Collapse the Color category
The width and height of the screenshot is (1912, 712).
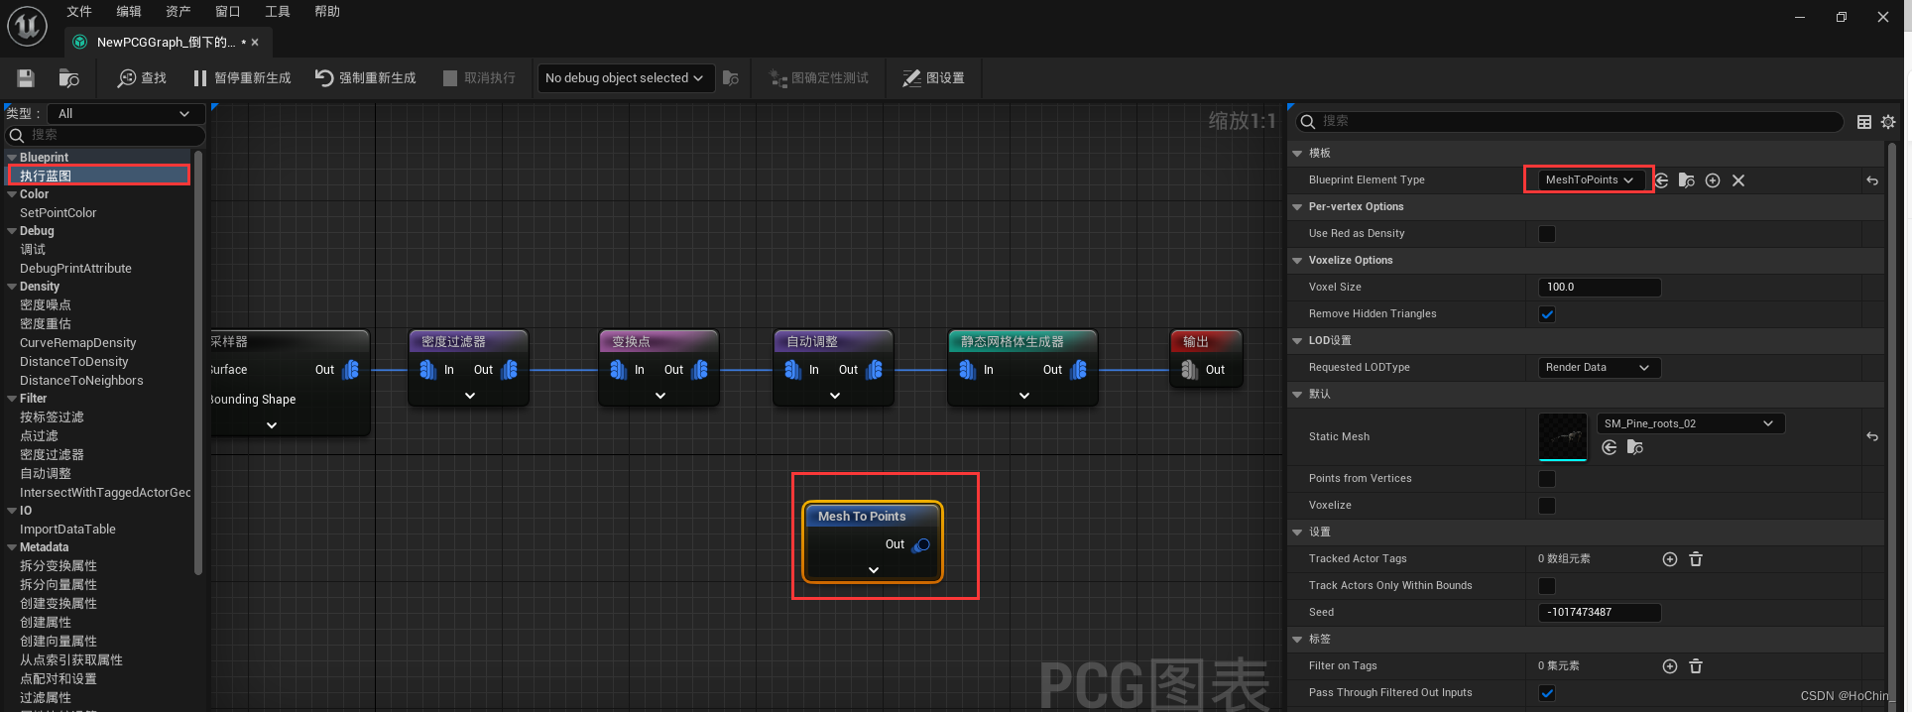12,194
